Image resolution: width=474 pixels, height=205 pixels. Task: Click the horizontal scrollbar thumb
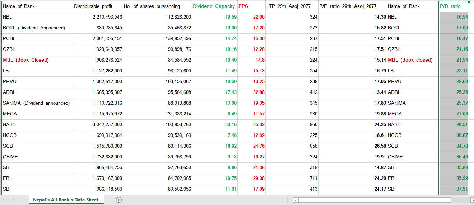(375, 200)
